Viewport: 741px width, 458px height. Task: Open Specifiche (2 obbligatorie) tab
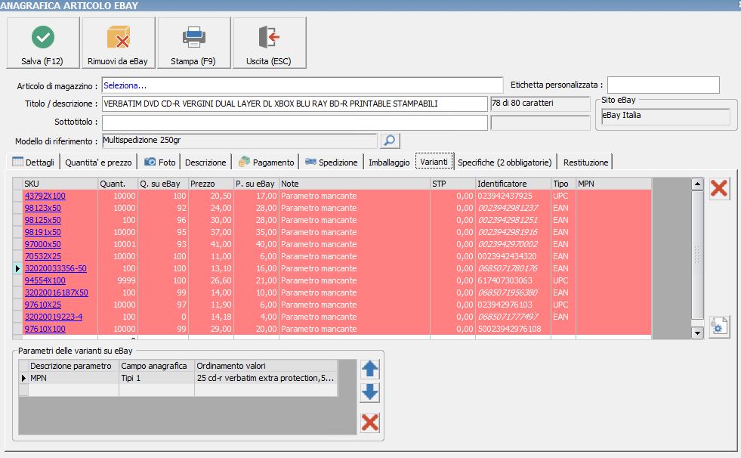pos(505,162)
